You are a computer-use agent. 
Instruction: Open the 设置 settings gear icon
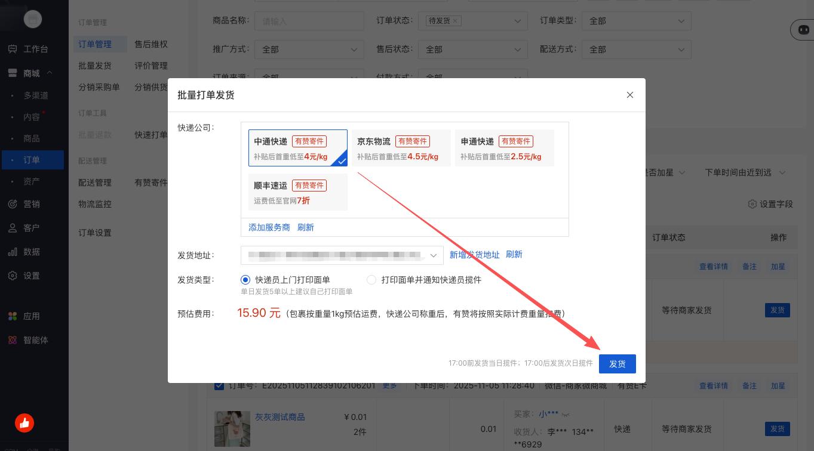(x=13, y=276)
